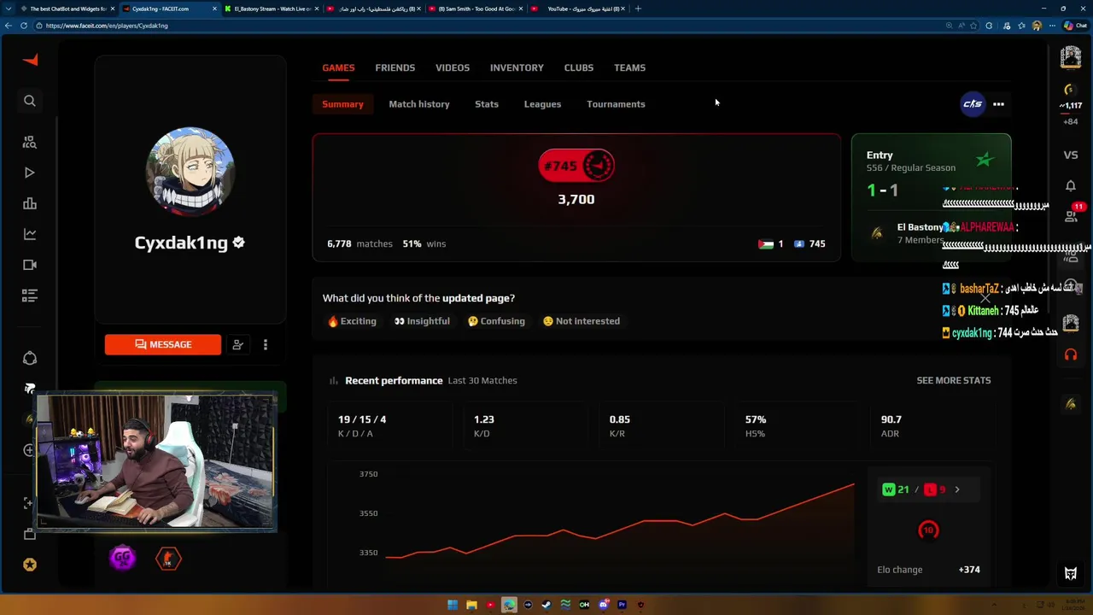
Task: Switch to the VIDEOS tab
Action: pyautogui.click(x=453, y=67)
